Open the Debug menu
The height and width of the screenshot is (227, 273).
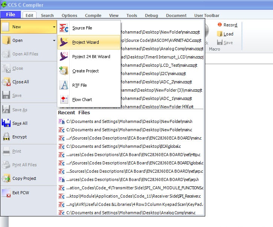[x=151, y=15]
